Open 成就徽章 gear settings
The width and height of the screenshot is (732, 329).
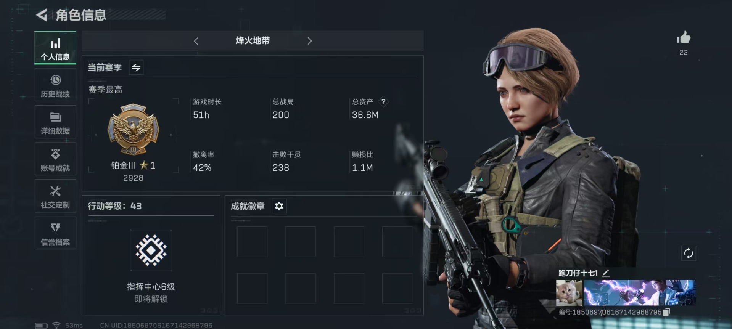(x=279, y=206)
